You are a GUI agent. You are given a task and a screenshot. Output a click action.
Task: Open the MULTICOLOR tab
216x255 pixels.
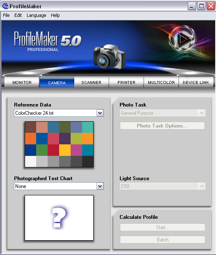tap(161, 82)
